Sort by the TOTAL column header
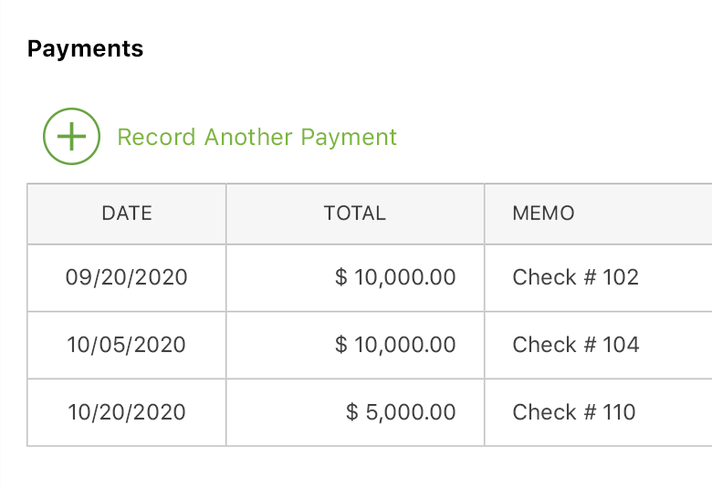 click(354, 213)
